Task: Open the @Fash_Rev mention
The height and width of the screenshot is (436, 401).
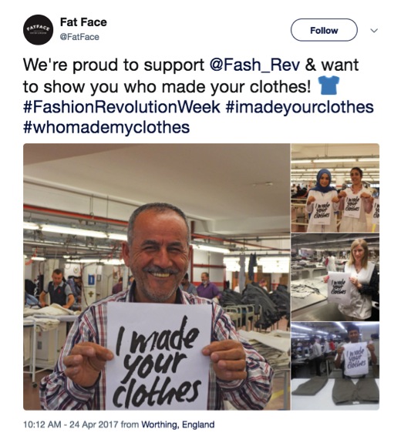Action: pyautogui.click(x=254, y=65)
